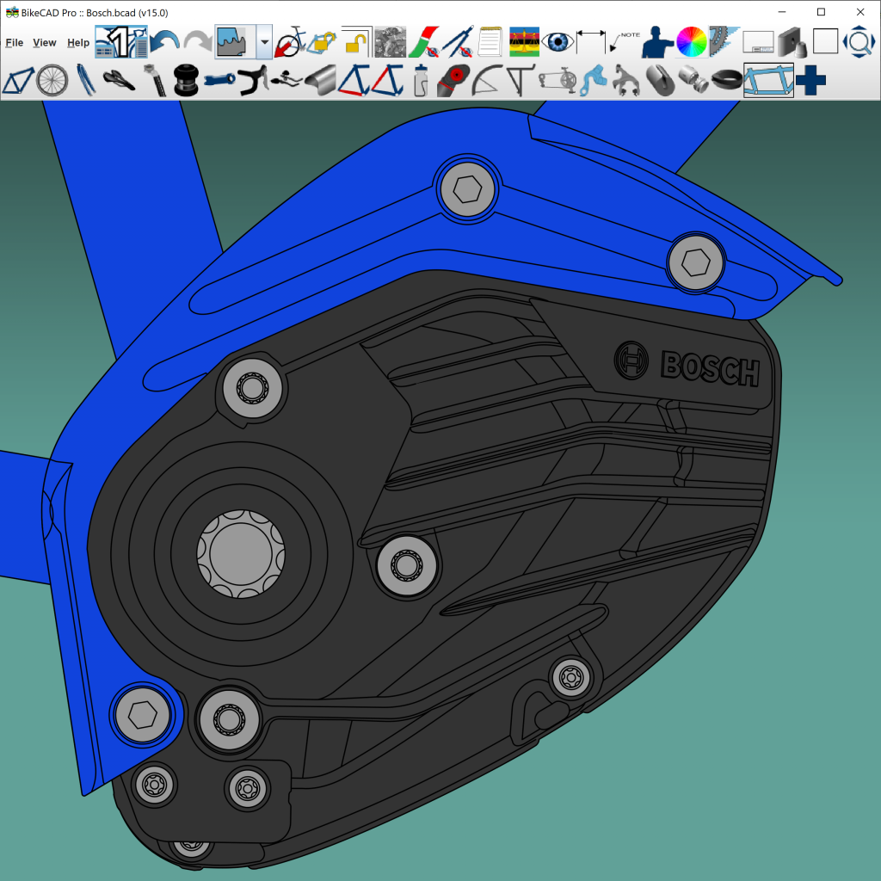881x881 pixels.
Task: Open the File menu
Action: click(14, 43)
